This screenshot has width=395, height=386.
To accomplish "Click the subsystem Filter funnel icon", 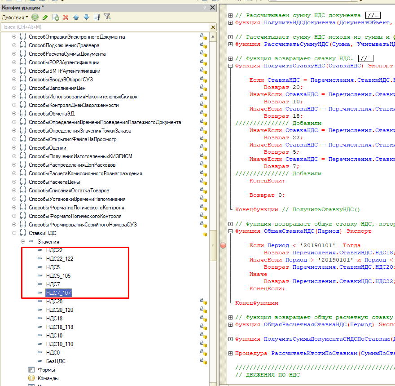I will pos(107,17).
